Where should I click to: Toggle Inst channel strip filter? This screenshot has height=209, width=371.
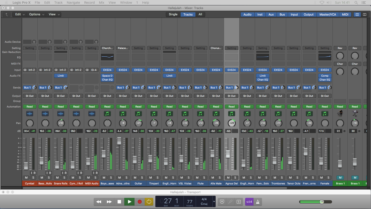click(x=260, y=15)
